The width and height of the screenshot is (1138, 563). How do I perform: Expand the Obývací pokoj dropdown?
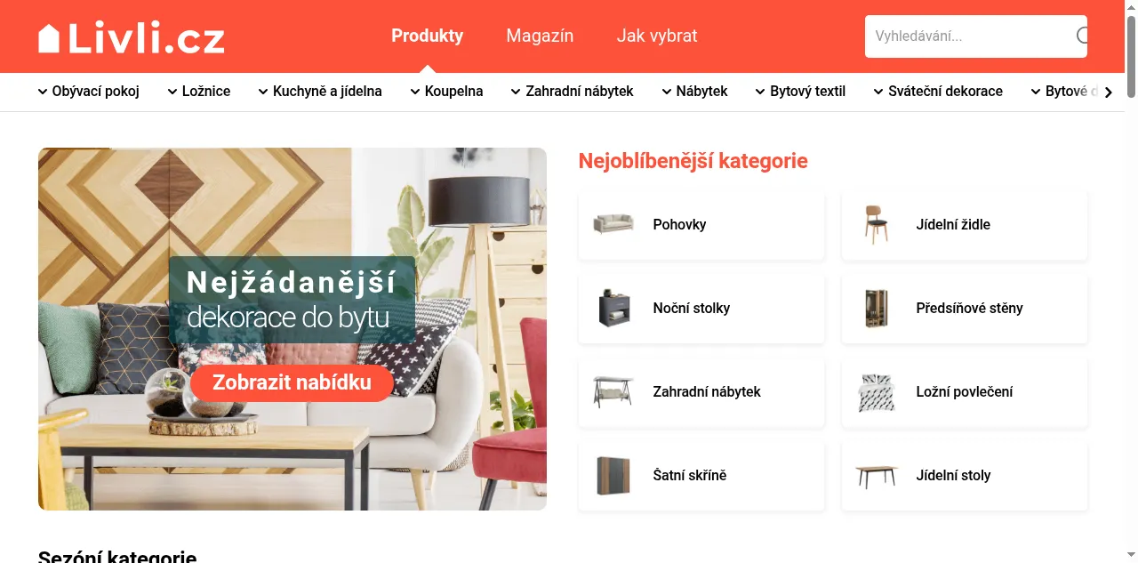[89, 91]
